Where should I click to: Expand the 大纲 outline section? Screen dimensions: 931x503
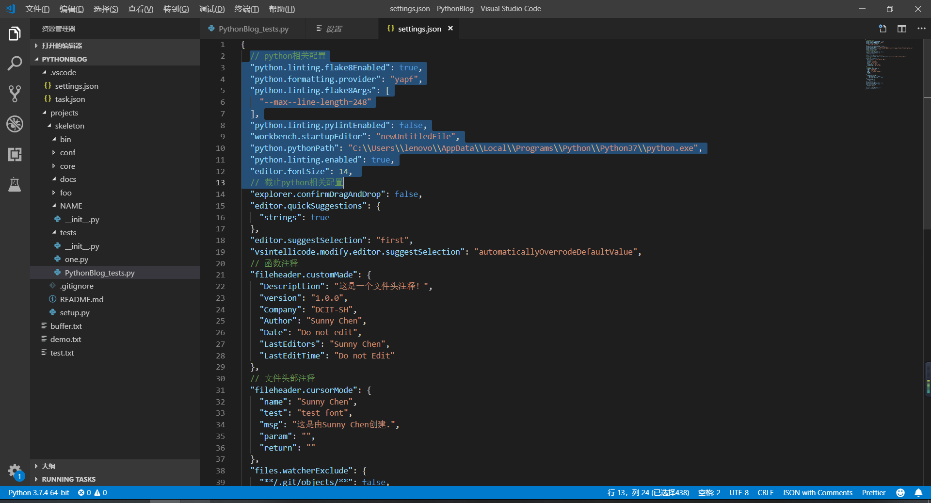(x=115, y=466)
